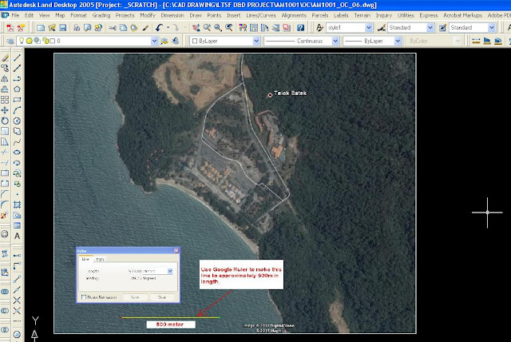The height and width of the screenshot is (342, 511).
Task: Activate Zoom Realtime tool
Action: pos(207,28)
